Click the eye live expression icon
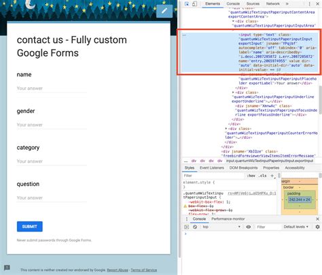The width and height of the screenshot is (322, 275). pyautogui.click(x=249, y=227)
